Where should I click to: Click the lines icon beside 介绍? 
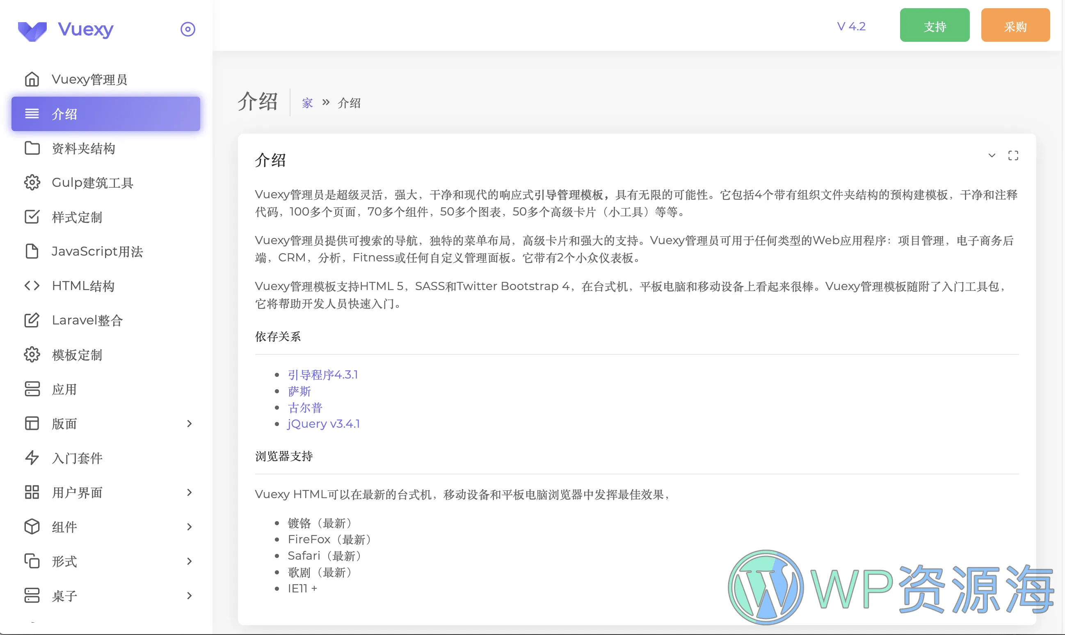[x=32, y=114]
